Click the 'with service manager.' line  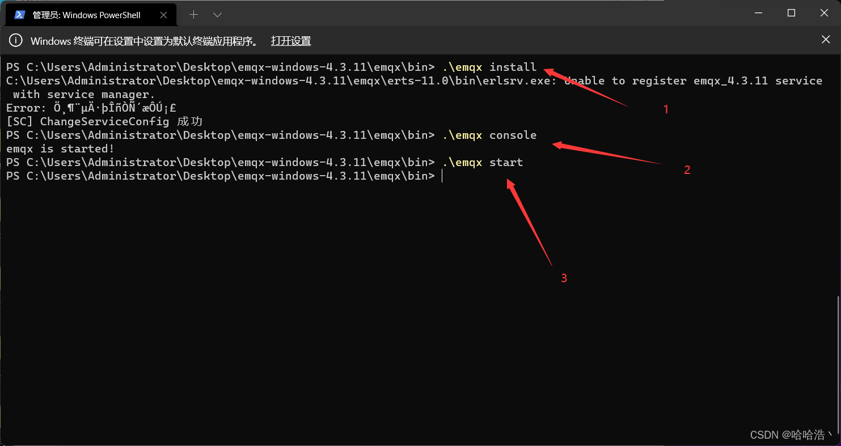(x=84, y=95)
